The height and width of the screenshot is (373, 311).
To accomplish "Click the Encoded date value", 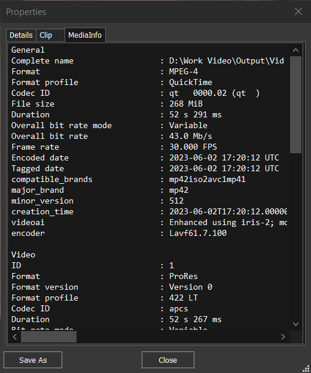I will pos(224,157).
